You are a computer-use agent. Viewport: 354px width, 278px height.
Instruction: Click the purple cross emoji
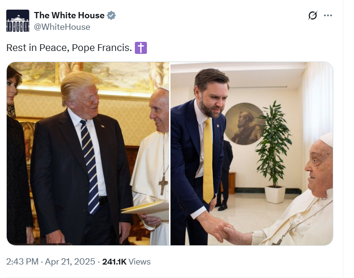141,48
